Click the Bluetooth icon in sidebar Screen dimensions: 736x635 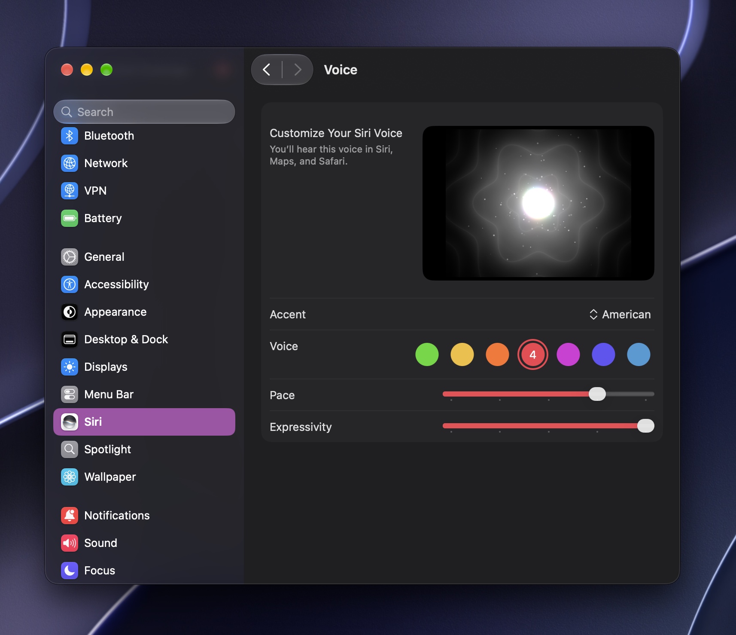[70, 136]
